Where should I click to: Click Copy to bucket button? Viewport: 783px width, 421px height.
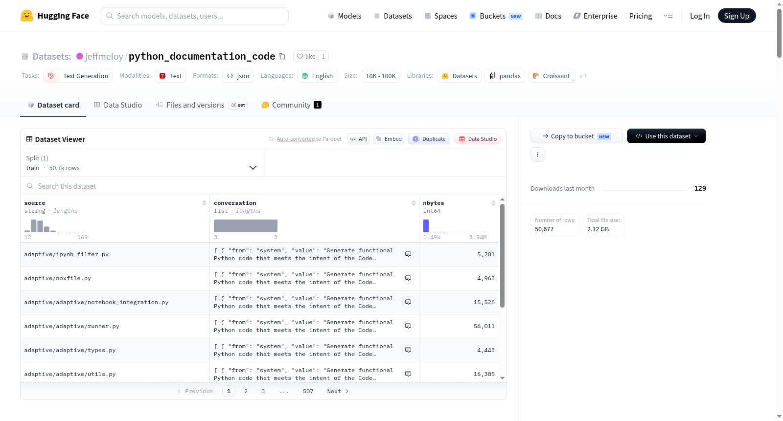click(576, 136)
